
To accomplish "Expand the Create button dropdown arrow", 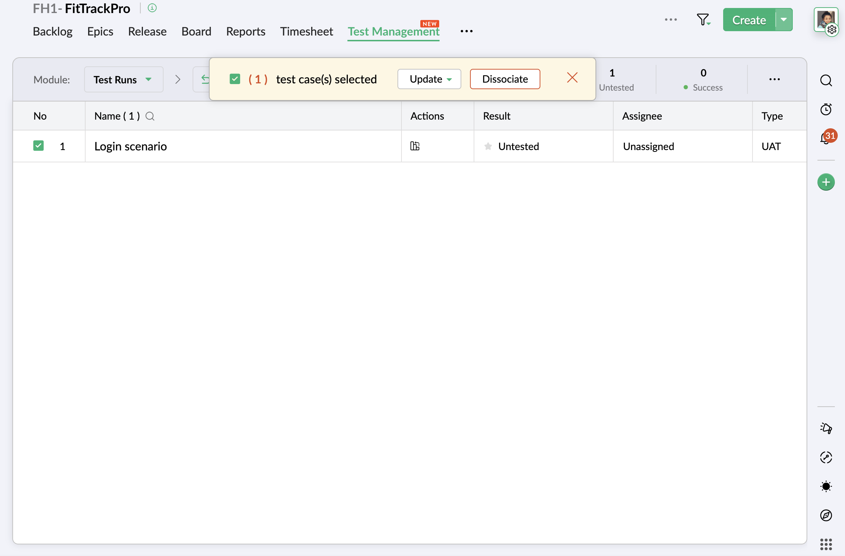I will pos(784,20).
